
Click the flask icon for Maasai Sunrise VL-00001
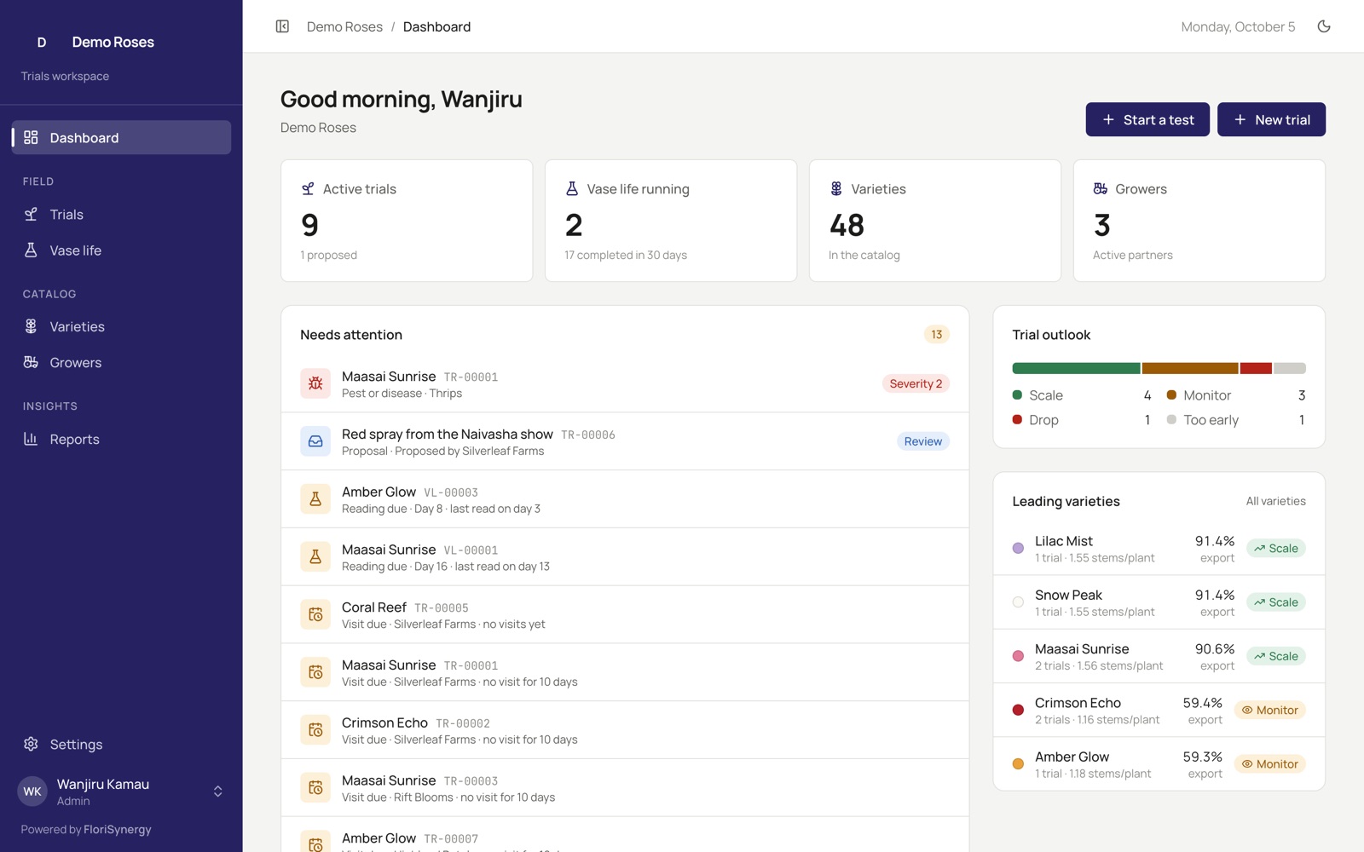pyautogui.click(x=315, y=557)
